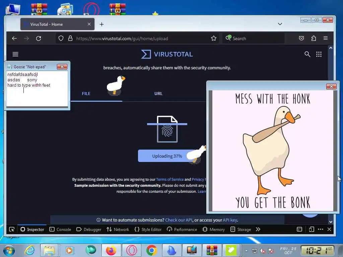
Task: Open the browser extensions puzzle icon
Action: pyautogui.click(x=314, y=38)
